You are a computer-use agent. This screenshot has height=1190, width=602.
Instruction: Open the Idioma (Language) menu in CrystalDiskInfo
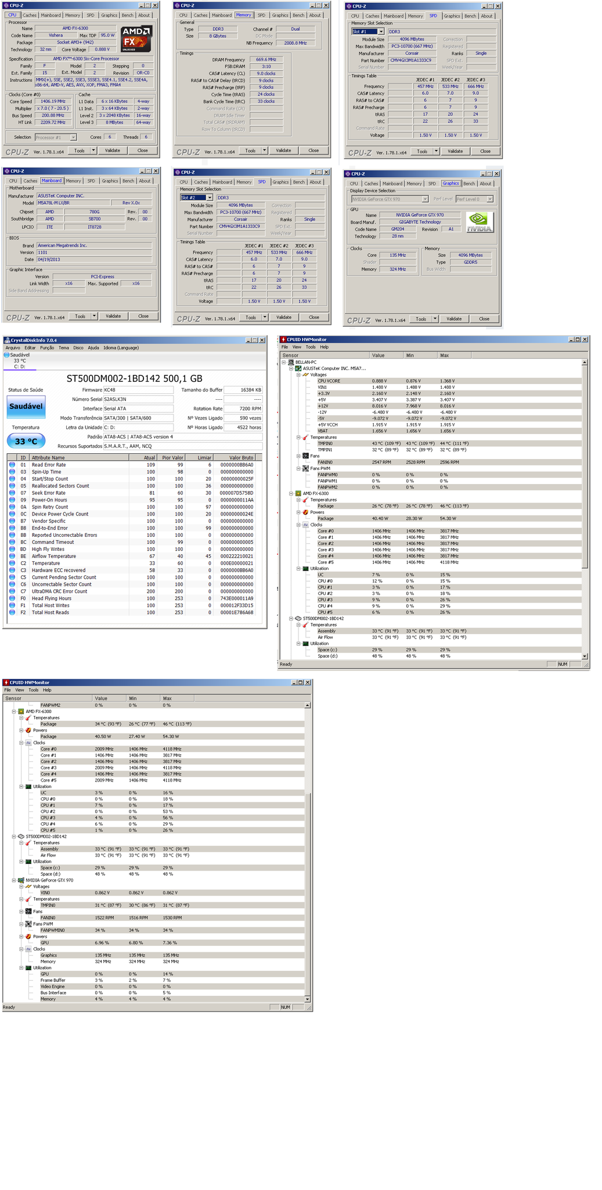[121, 347]
